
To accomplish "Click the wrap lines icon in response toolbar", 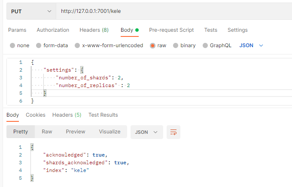I will point(173,132).
